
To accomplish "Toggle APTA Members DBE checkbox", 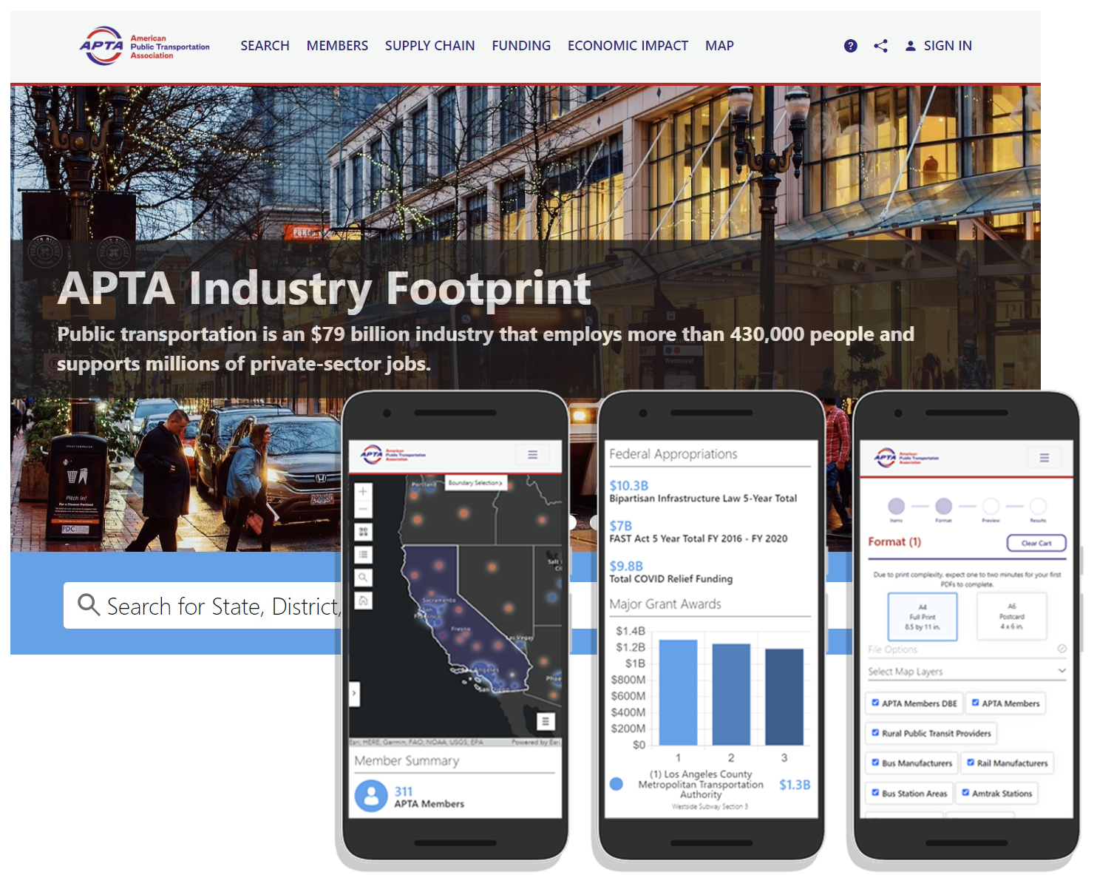I will click(875, 703).
